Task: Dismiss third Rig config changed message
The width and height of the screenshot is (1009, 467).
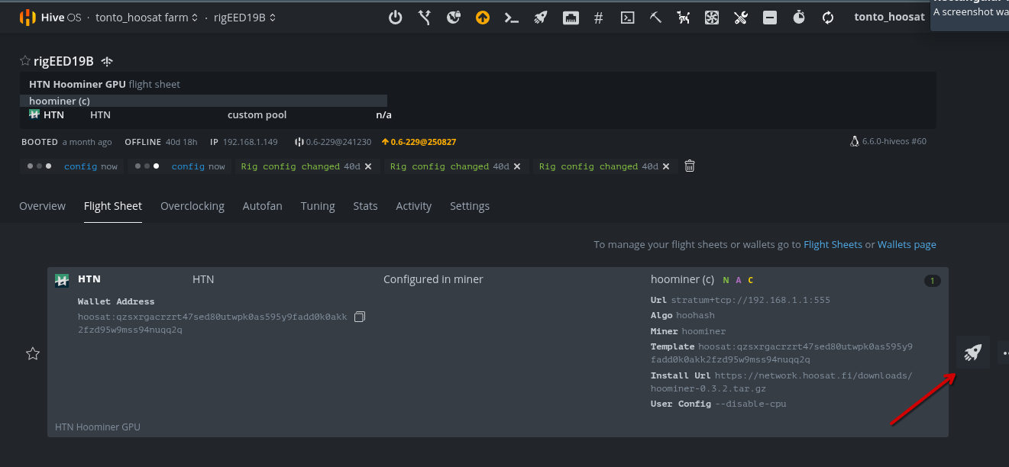Action: coord(666,166)
